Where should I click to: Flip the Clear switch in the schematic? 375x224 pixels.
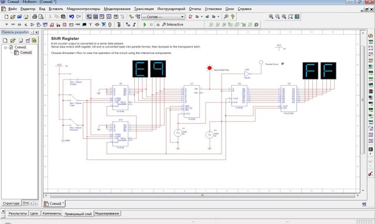74,98
